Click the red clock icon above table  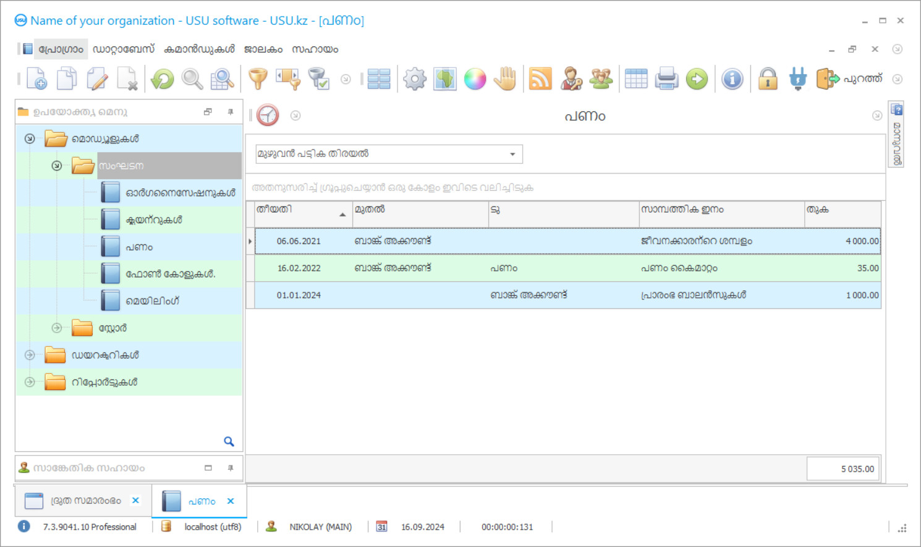[268, 116]
